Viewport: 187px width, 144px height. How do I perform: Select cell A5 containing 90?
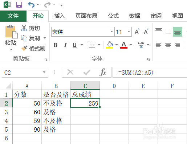(27, 129)
